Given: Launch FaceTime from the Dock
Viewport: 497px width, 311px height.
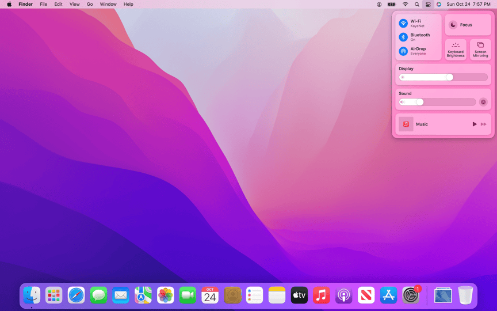Looking at the screenshot, I should (188, 295).
